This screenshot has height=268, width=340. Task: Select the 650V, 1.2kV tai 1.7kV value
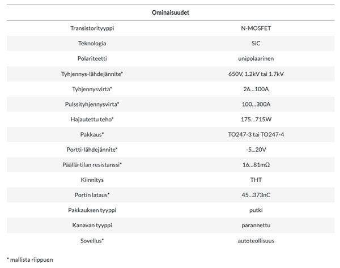click(x=255, y=74)
